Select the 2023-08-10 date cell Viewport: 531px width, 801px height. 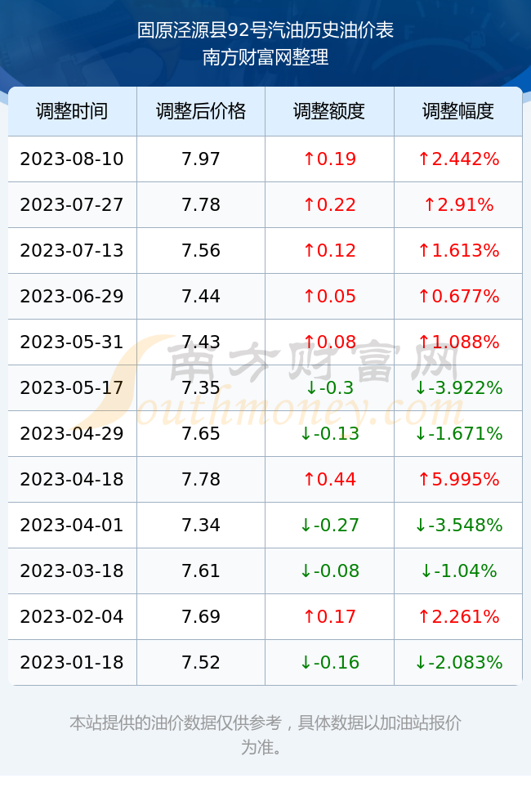coord(72,159)
